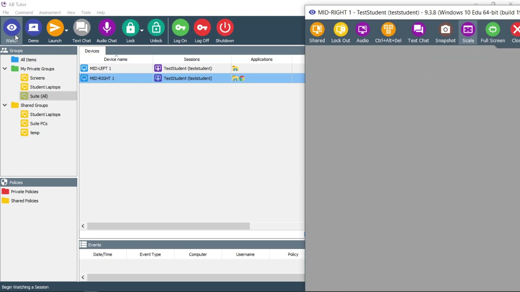The width and height of the screenshot is (520, 292).
Task: Click Chrome application icon in MID-RIGHT 1 row
Action: tap(242, 78)
